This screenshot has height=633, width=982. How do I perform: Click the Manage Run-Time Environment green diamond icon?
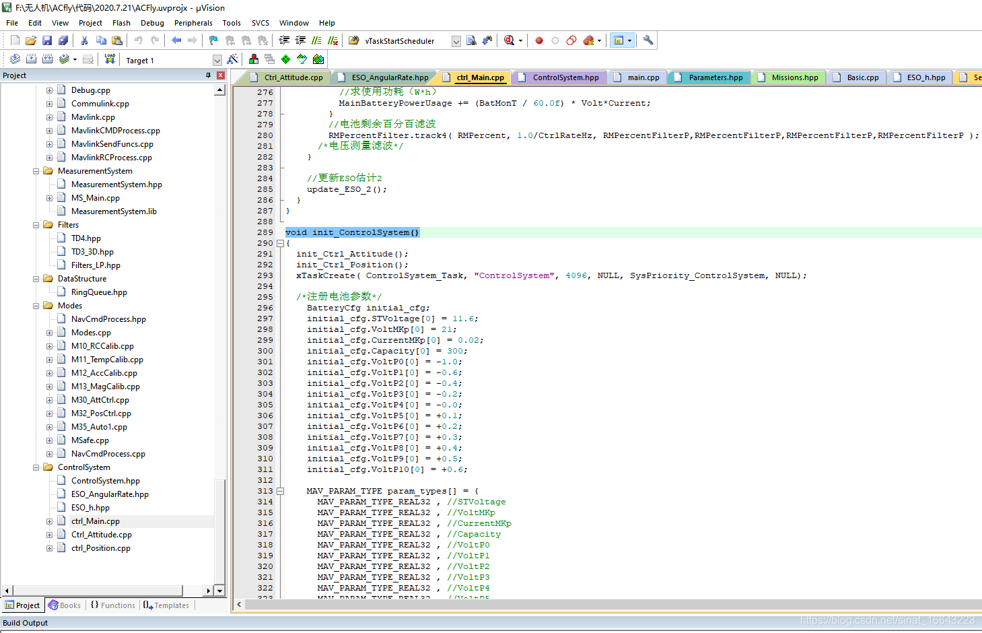(x=286, y=59)
